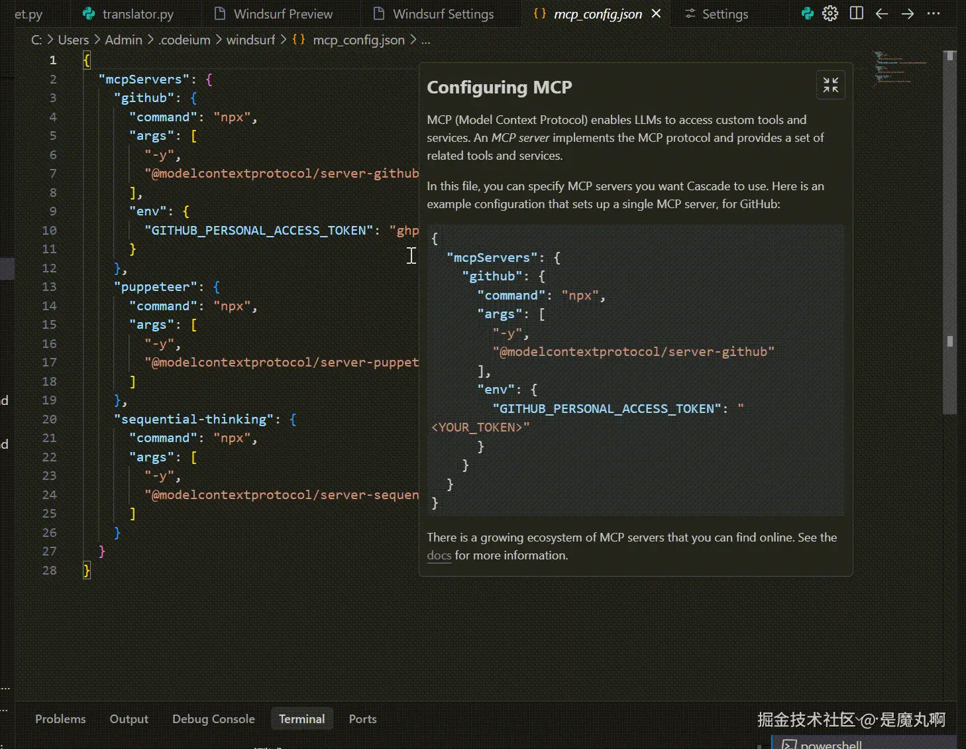Click the Configuring MCP heading
The image size is (966, 749).
(x=500, y=87)
